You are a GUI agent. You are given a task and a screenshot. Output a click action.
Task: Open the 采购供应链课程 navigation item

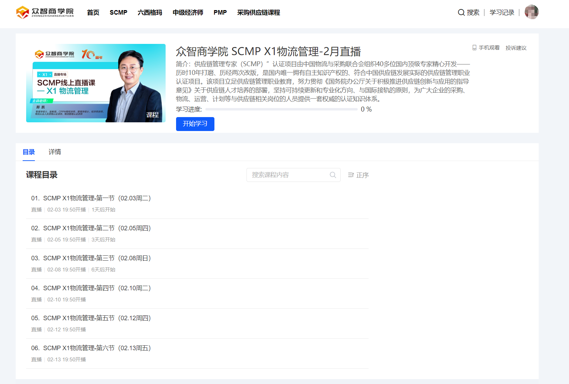[259, 13]
